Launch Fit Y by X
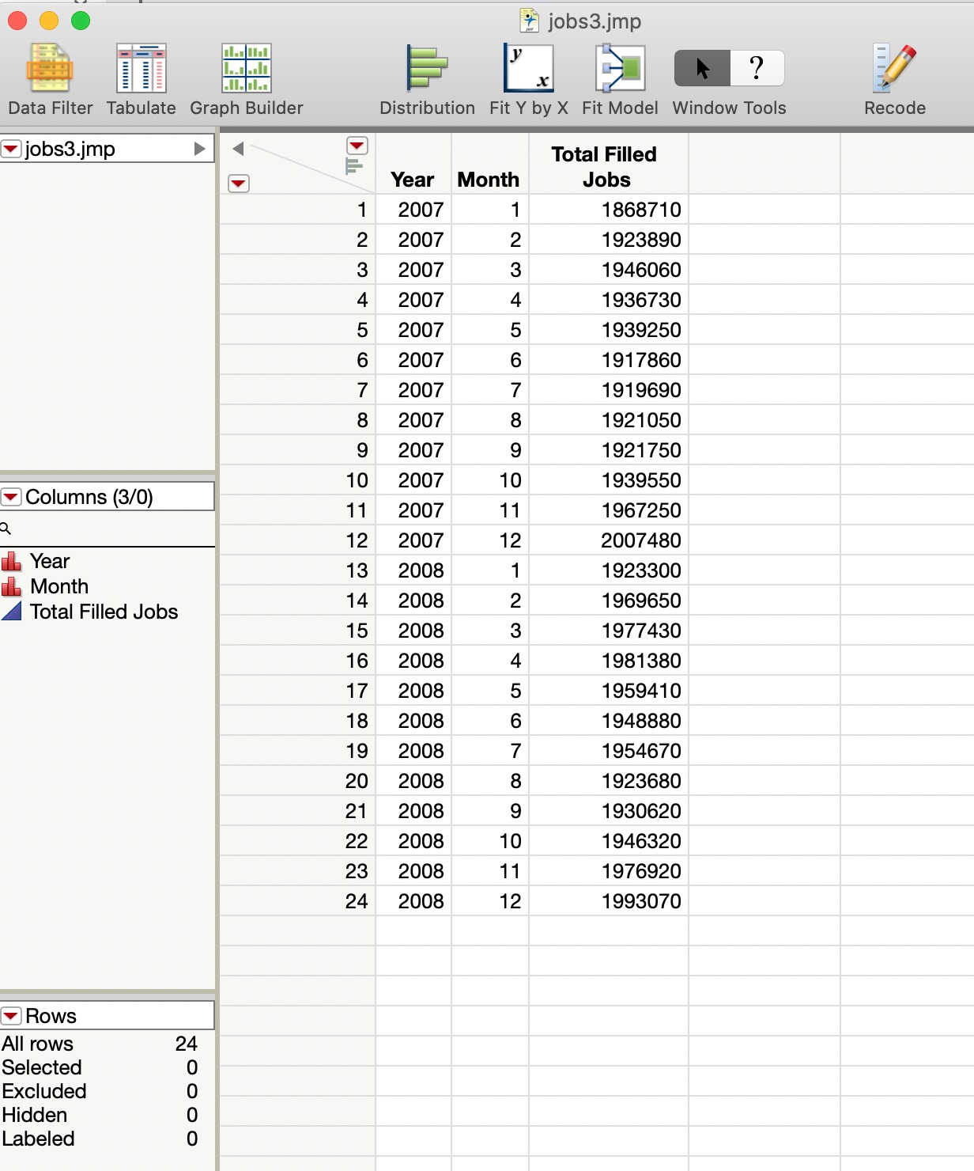The width and height of the screenshot is (974, 1171). tap(529, 79)
